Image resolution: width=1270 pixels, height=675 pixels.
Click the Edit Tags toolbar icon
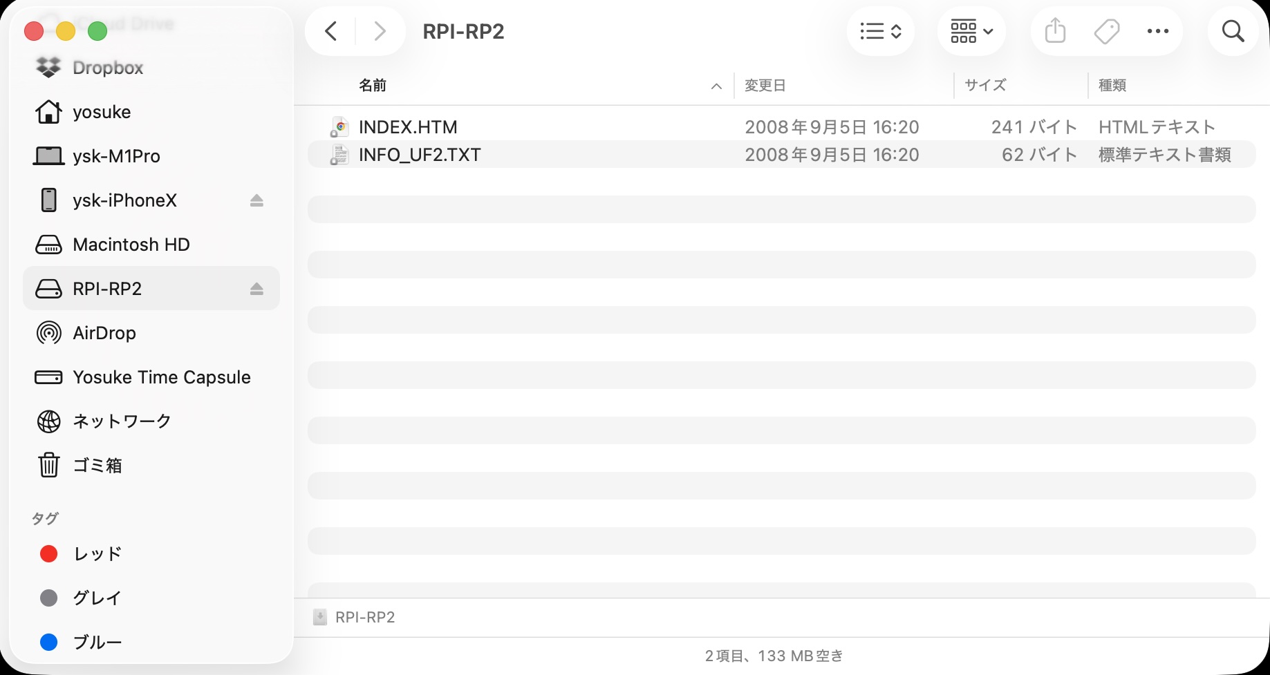(1106, 31)
